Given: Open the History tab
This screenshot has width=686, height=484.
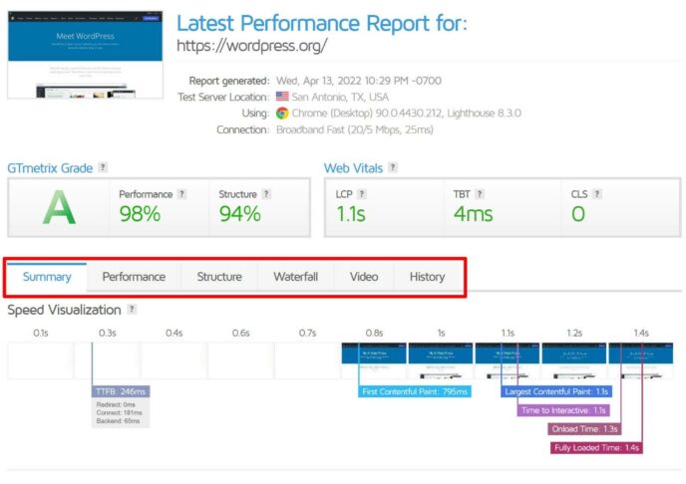Looking at the screenshot, I should click(x=428, y=277).
